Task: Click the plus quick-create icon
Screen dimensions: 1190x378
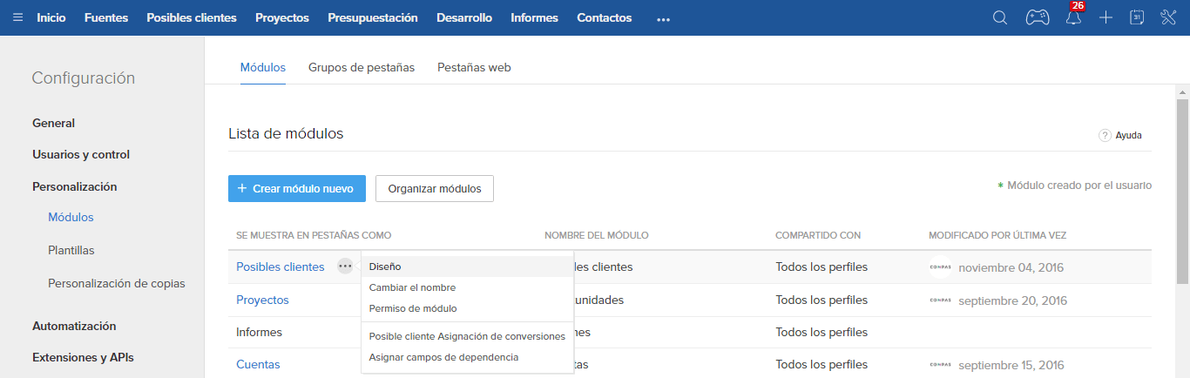Action: coord(1105,17)
